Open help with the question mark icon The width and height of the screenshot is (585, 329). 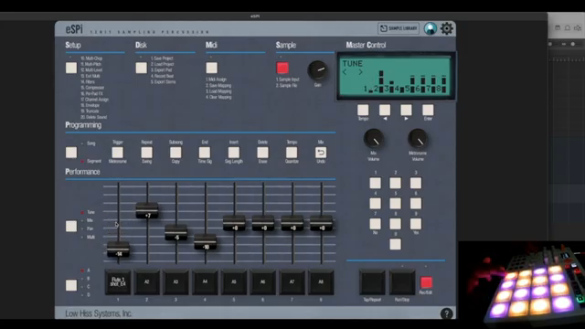pos(446,313)
